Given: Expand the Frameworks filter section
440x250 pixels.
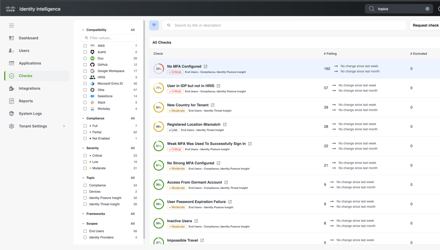Looking at the screenshot, I should click(x=83, y=214).
